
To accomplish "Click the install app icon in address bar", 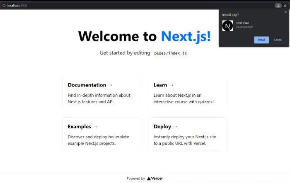I will (278, 5).
